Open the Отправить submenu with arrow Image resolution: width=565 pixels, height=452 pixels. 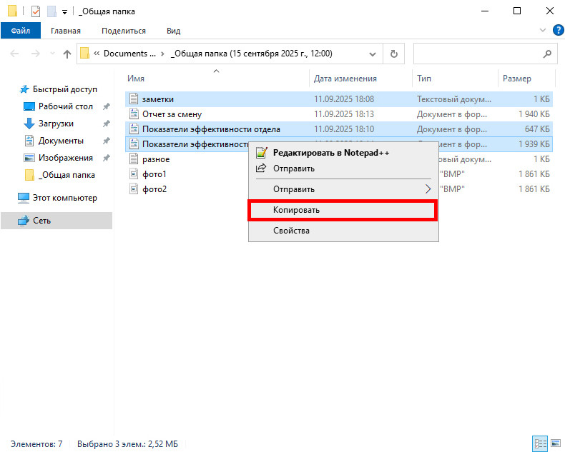[428, 189]
